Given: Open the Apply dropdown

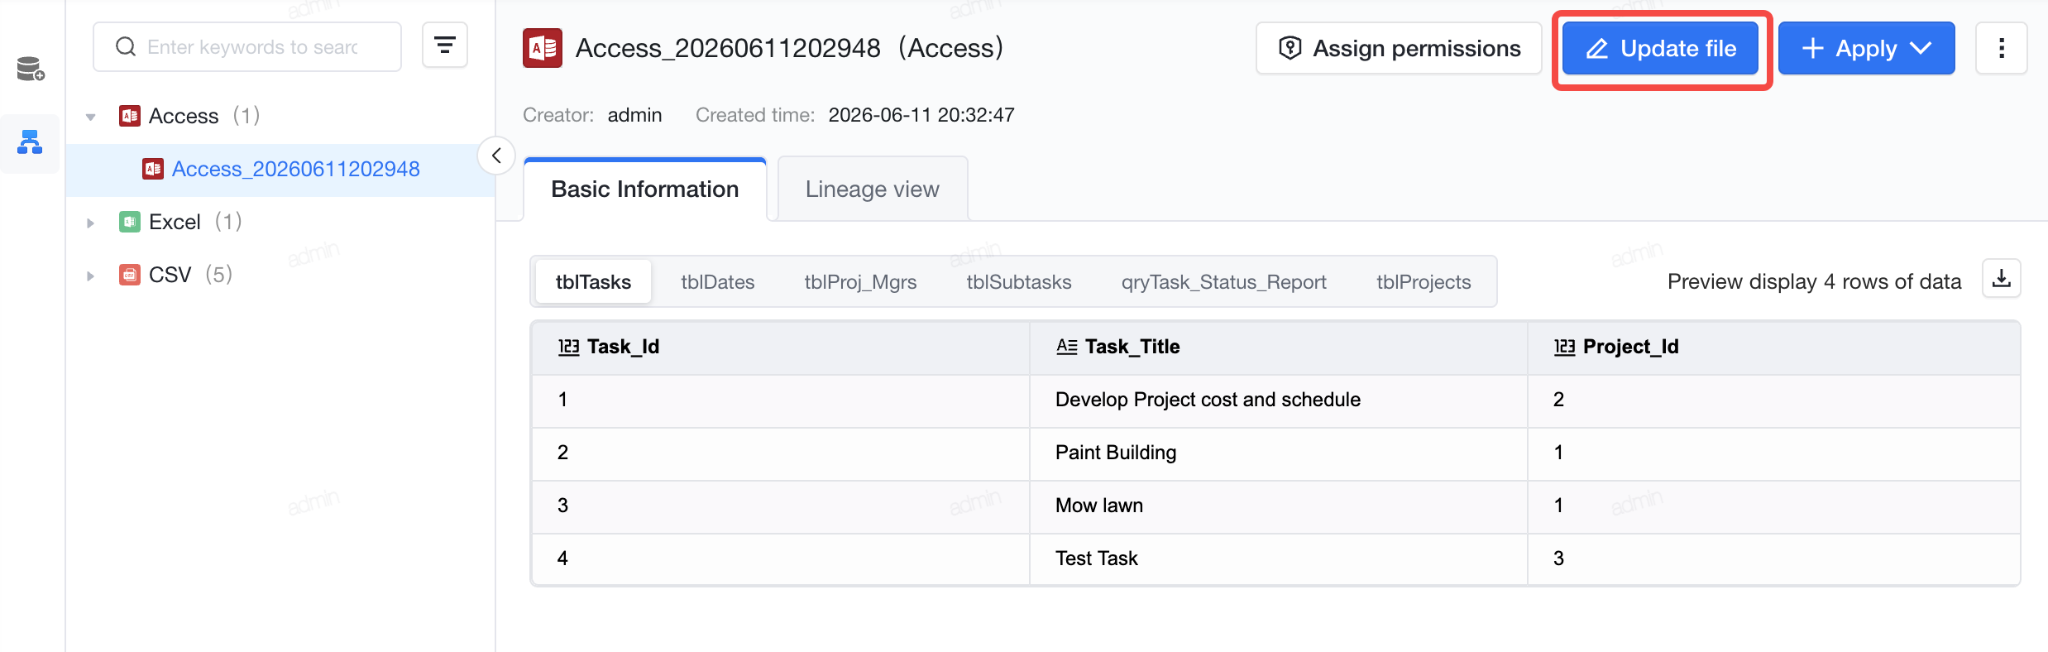Looking at the screenshot, I should tap(1866, 48).
